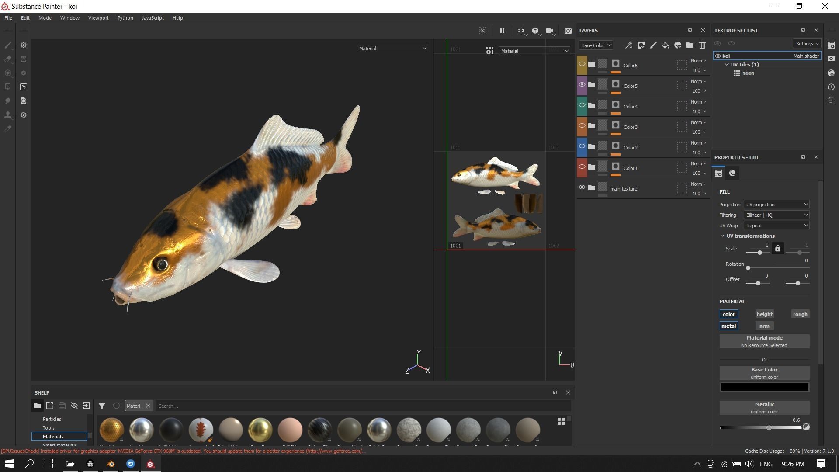Collapse the UV transformations section
Viewport: 839px width, 472px height.
722,236
